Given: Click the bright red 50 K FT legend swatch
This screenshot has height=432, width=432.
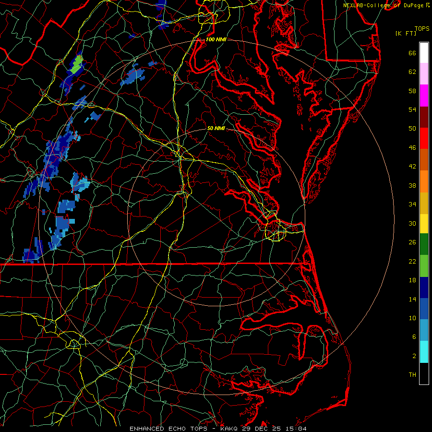Looking at the screenshot, I should [x=424, y=138].
